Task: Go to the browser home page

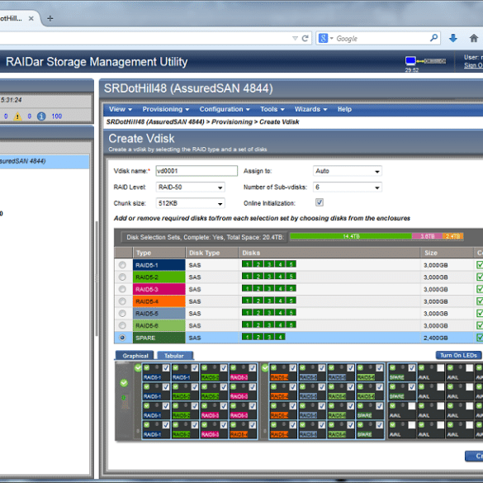Action: [x=474, y=38]
